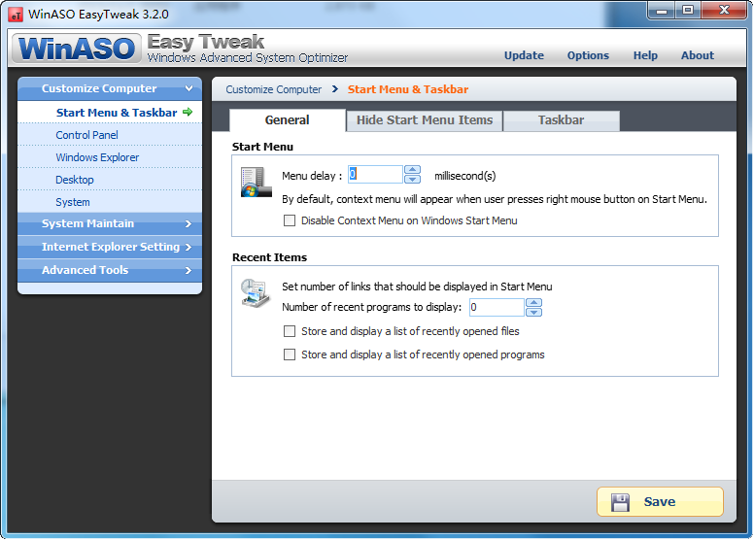Toggle Disable Context Menu on Windows Start Menu

click(290, 220)
